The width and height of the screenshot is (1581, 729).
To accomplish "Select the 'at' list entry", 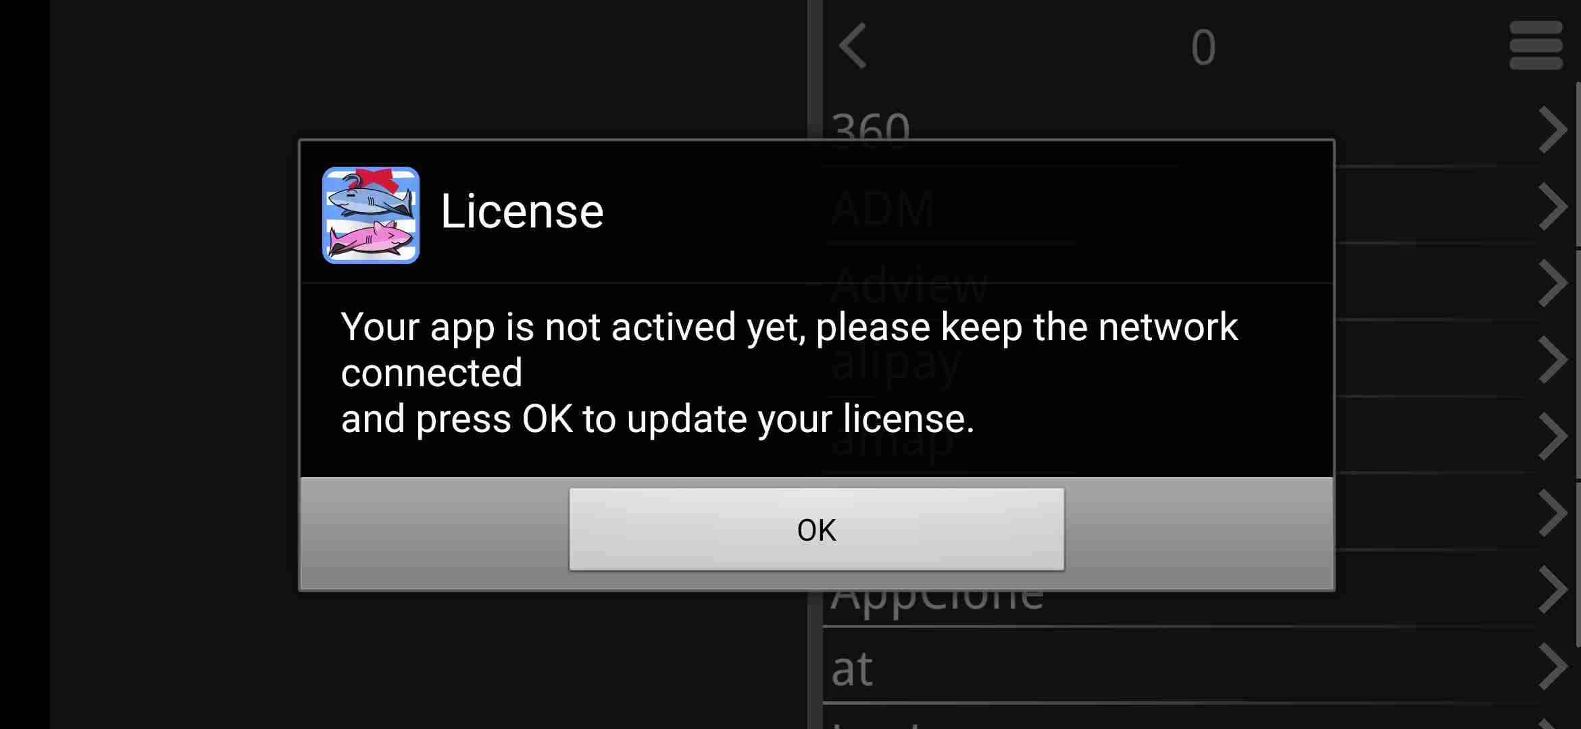I will 852,669.
